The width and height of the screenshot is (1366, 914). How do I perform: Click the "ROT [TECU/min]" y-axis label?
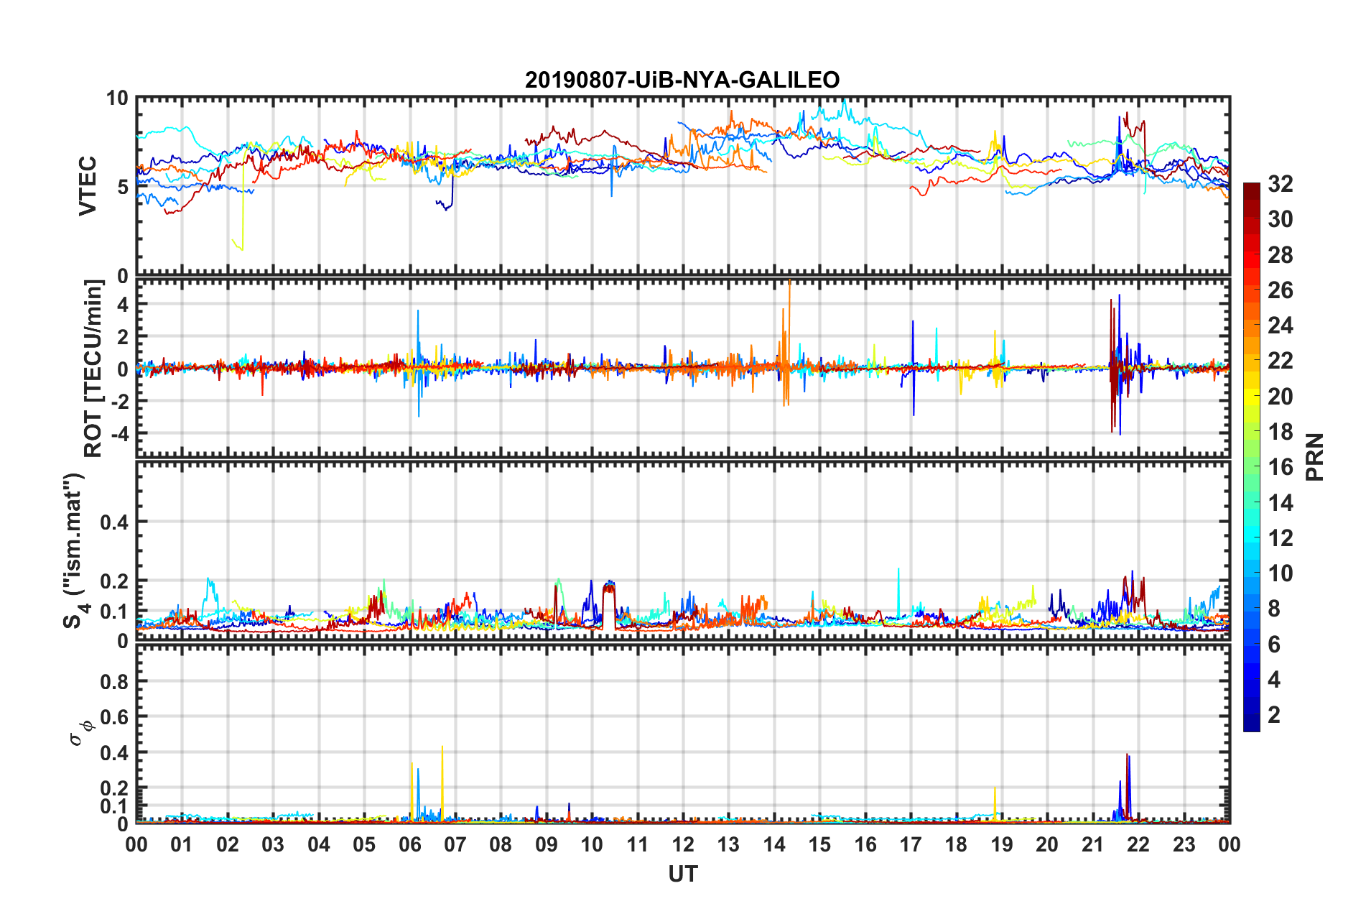coord(93,369)
